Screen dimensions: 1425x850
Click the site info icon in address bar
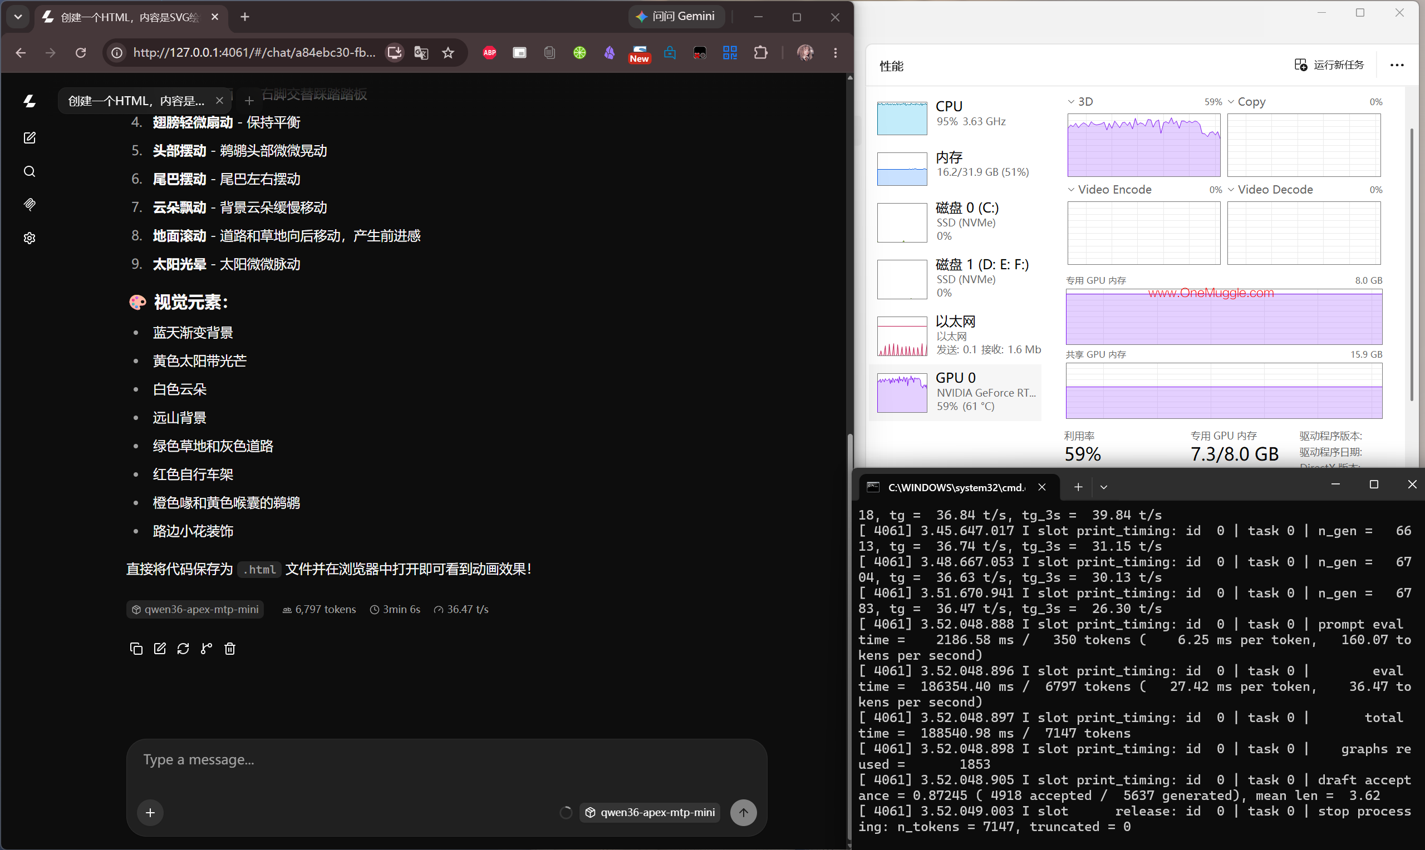tap(117, 53)
